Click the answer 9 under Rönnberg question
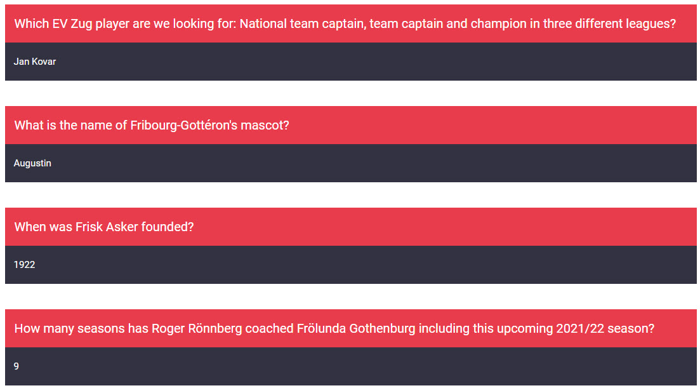The width and height of the screenshot is (700, 388). pyautogui.click(x=17, y=366)
